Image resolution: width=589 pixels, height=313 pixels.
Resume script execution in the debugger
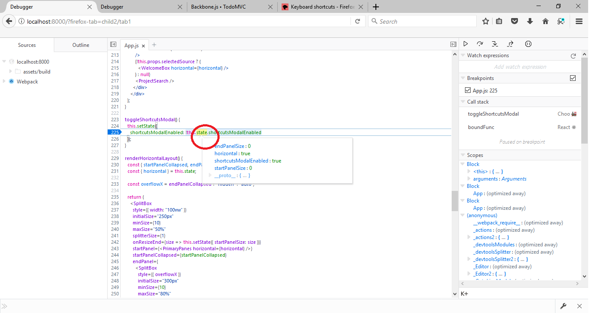coord(465,43)
